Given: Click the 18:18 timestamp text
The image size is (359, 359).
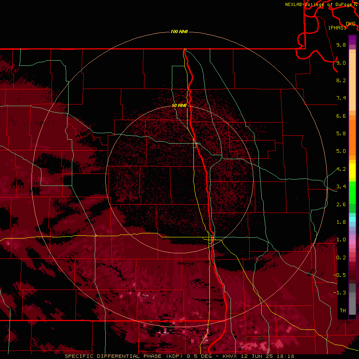Looking at the screenshot, I should point(286,356).
